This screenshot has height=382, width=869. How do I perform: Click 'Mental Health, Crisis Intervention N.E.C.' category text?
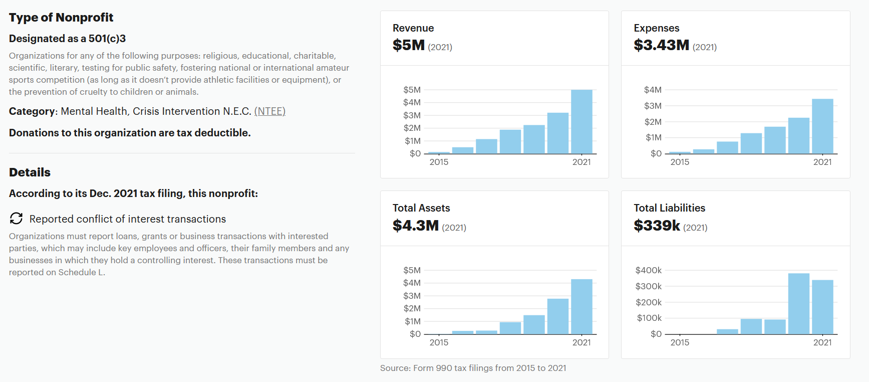tap(156, 111)
